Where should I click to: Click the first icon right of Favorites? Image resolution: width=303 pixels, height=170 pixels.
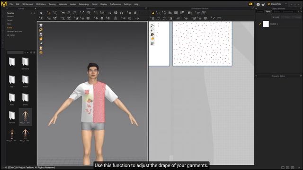pos(31,13)
